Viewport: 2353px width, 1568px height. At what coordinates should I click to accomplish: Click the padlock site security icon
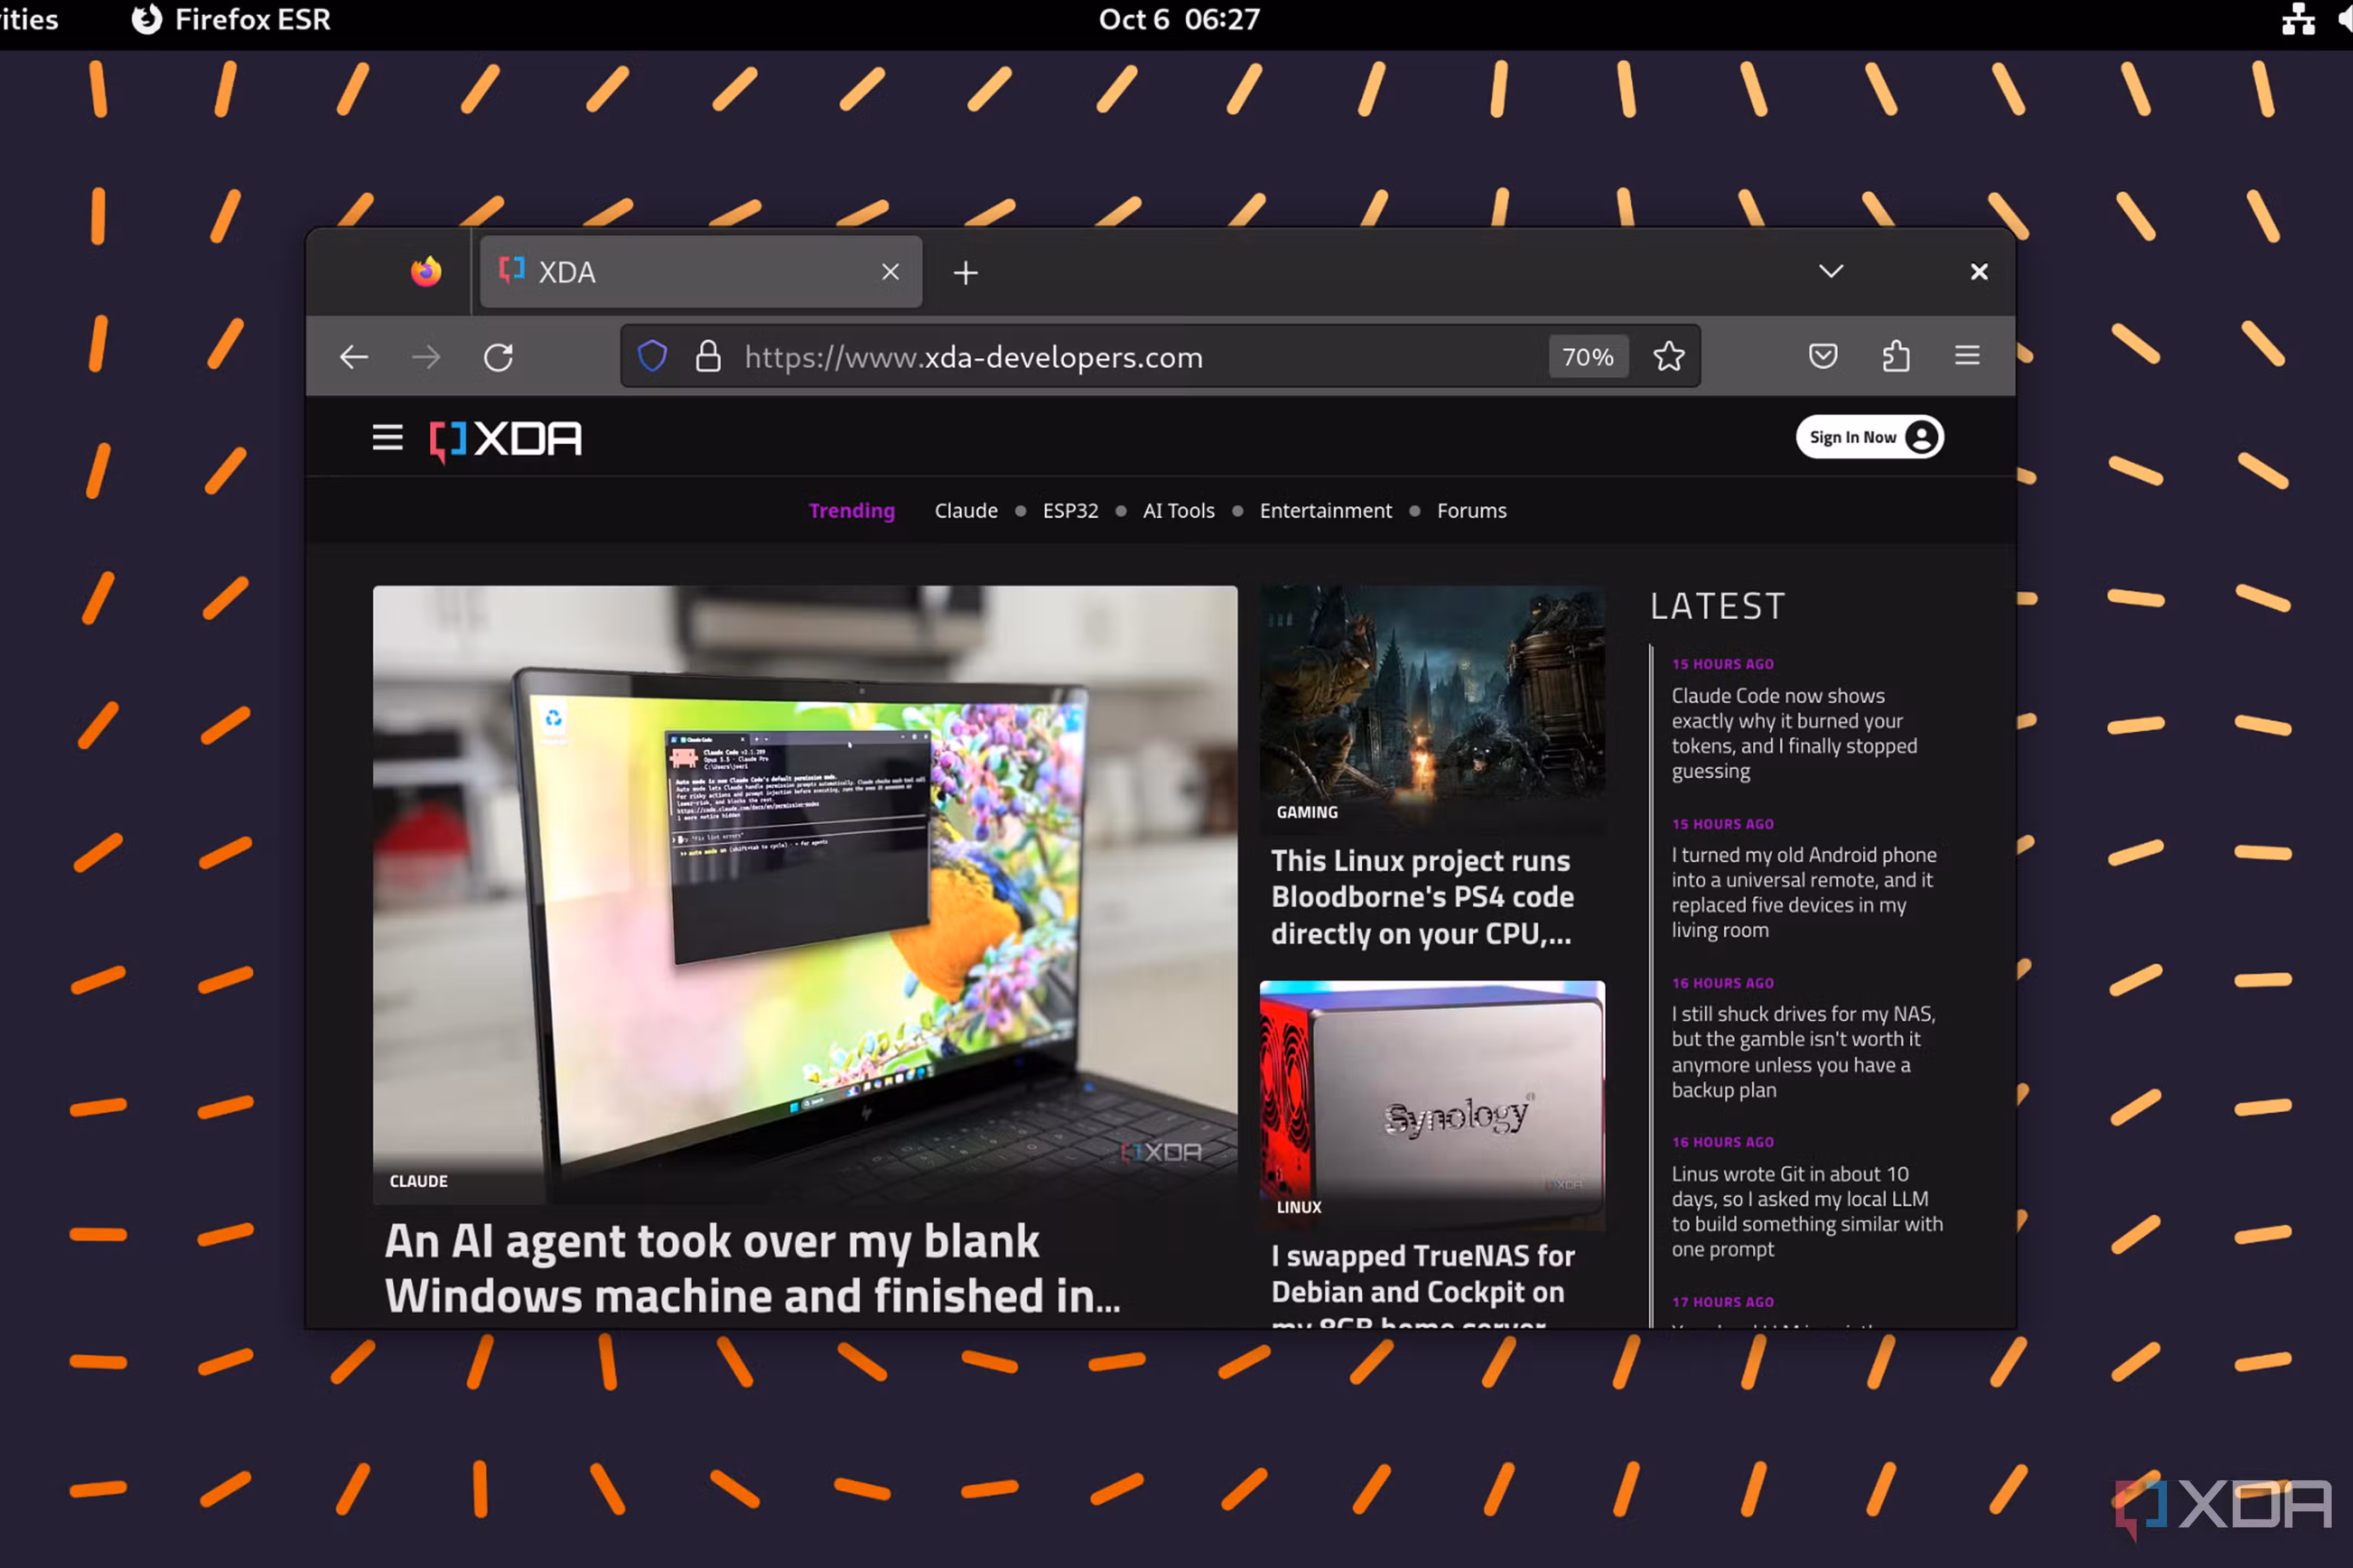[708, 356]
